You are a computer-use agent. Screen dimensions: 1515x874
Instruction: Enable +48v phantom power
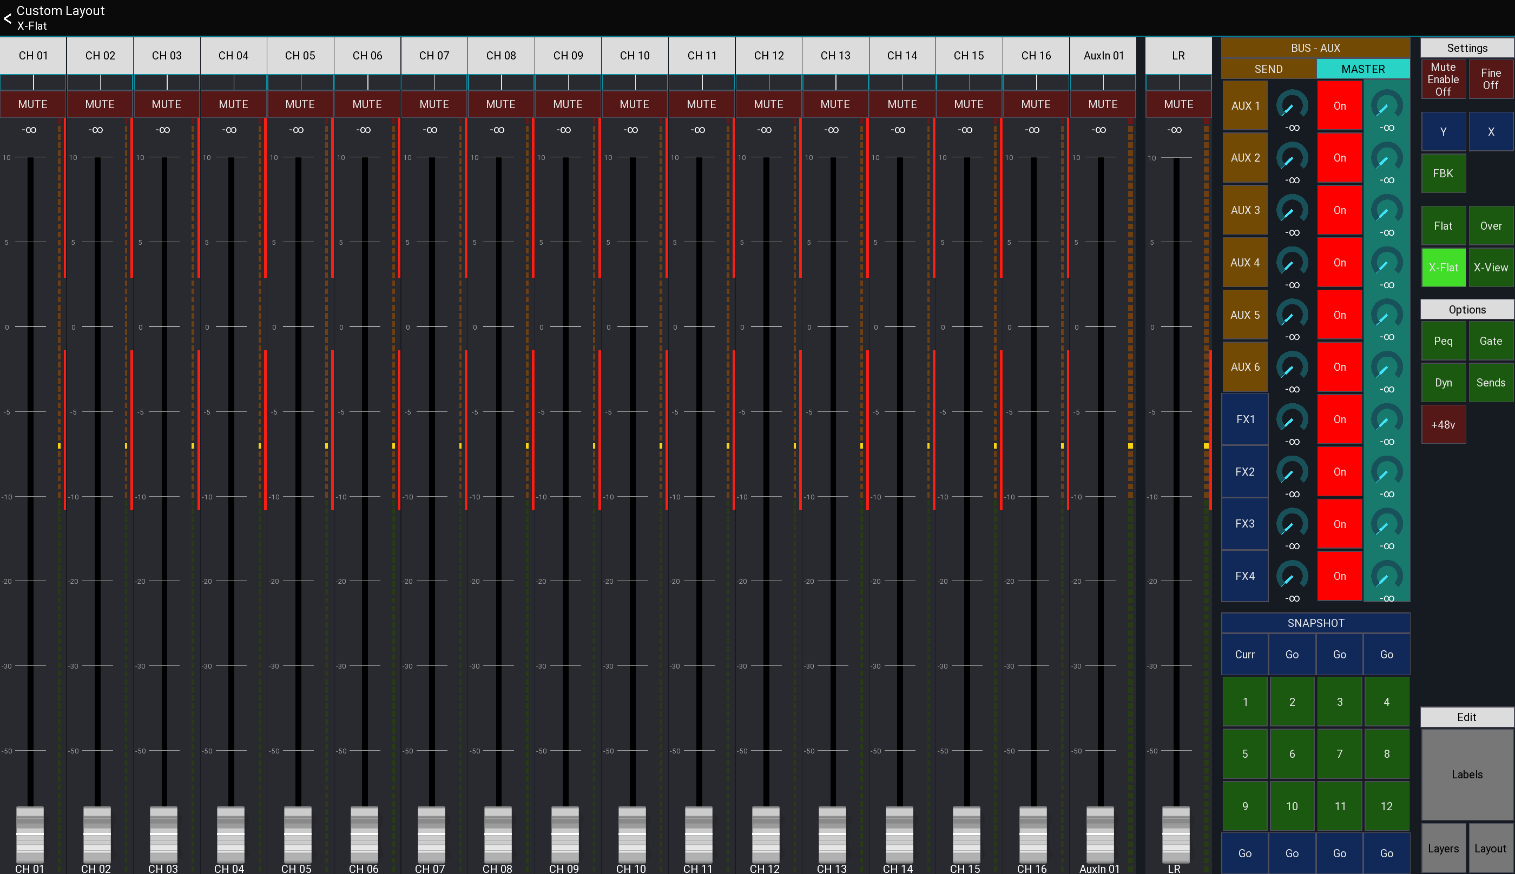coord(1444,424)
